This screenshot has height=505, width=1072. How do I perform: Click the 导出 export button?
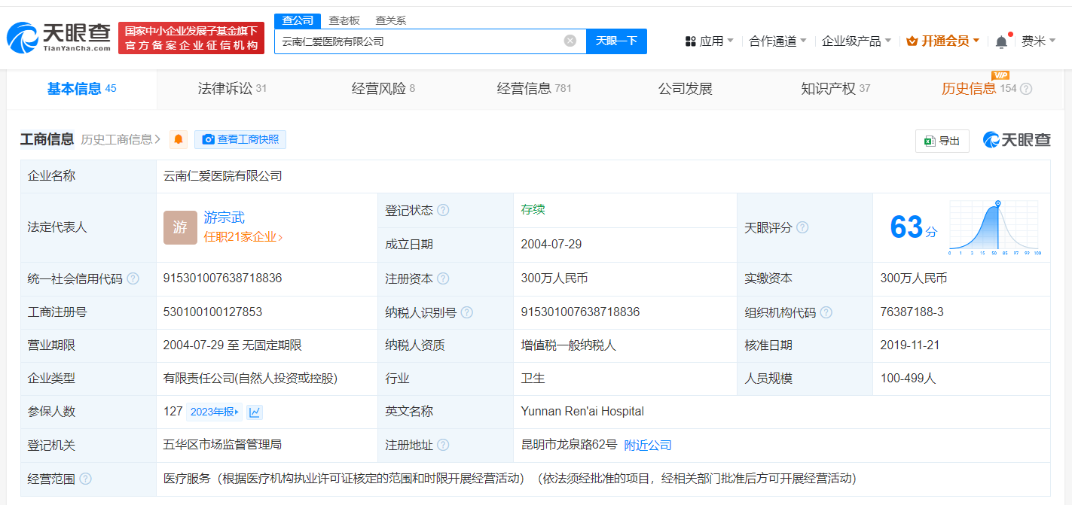[x=942, y=141]
